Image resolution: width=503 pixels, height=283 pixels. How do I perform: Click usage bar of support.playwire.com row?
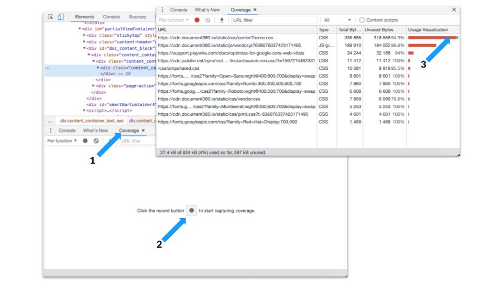411,53
